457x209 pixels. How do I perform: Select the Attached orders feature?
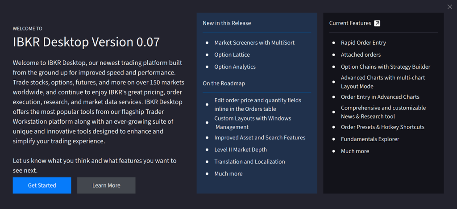[x=361, y=55]
